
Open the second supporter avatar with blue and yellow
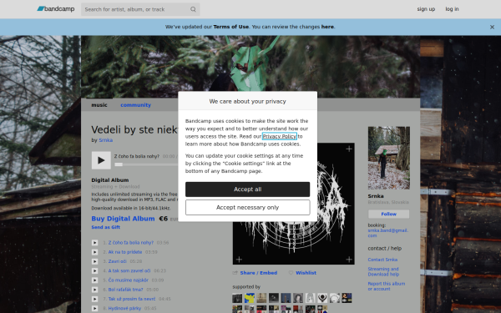[x=249, y=298]
